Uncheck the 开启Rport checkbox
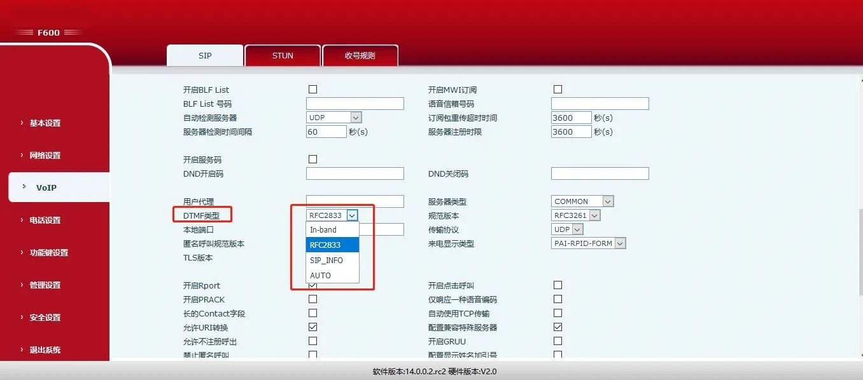The width and height of the screenshot is (863, 380). click(312, 285)
